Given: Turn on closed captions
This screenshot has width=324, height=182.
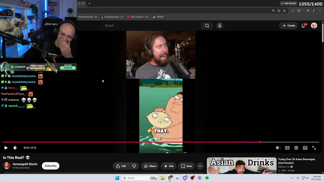Looking at the screenshot, I should tap(287, 148).
